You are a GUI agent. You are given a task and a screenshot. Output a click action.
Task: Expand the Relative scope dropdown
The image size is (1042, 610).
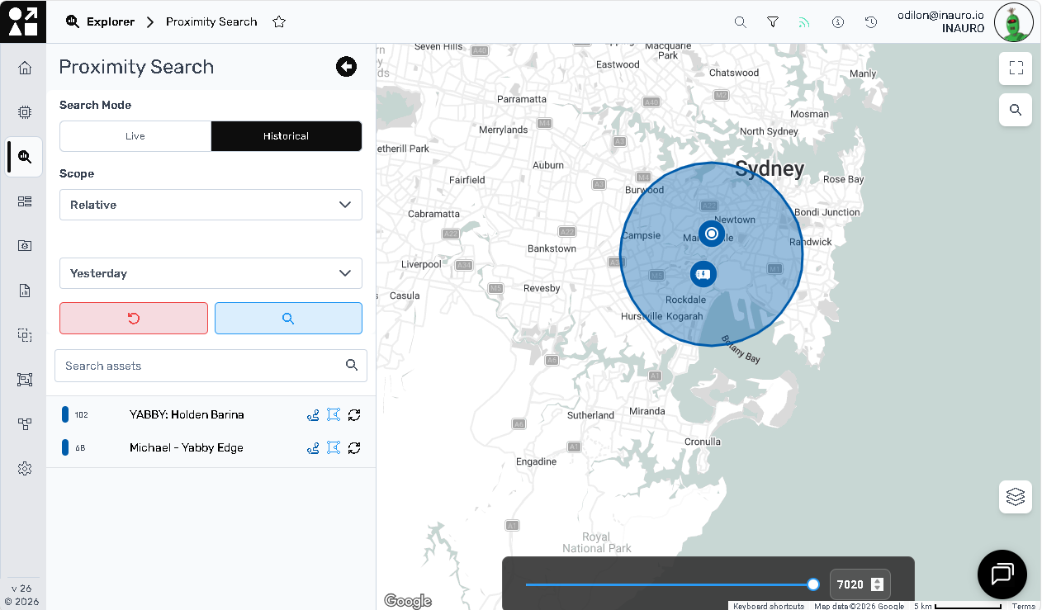pyautogui.click(x=211, y=205)
